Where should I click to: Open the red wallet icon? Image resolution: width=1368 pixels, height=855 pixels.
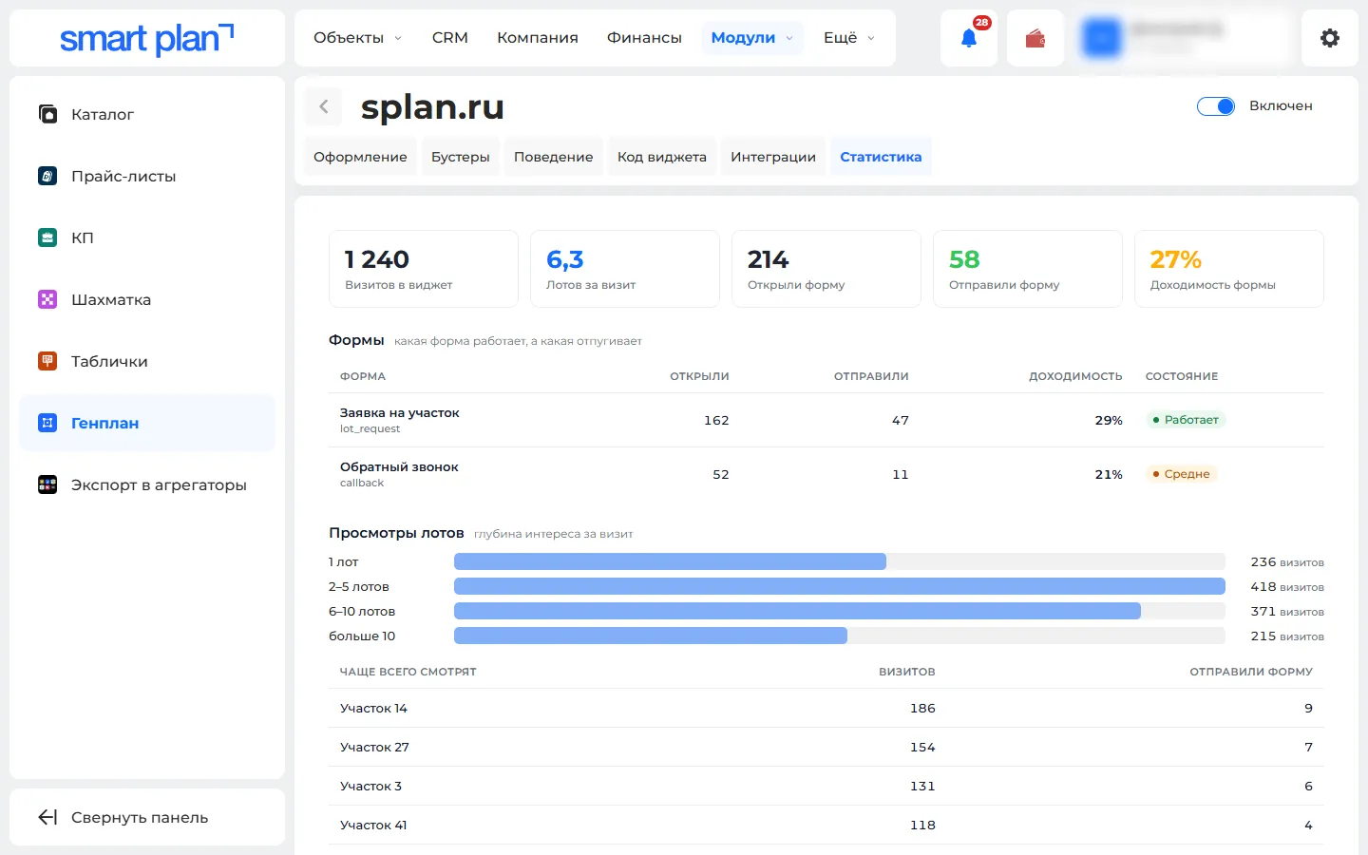click(1035, 38)
